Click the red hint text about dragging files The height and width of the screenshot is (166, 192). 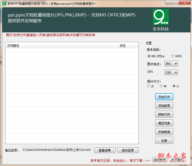click(50, 35)
